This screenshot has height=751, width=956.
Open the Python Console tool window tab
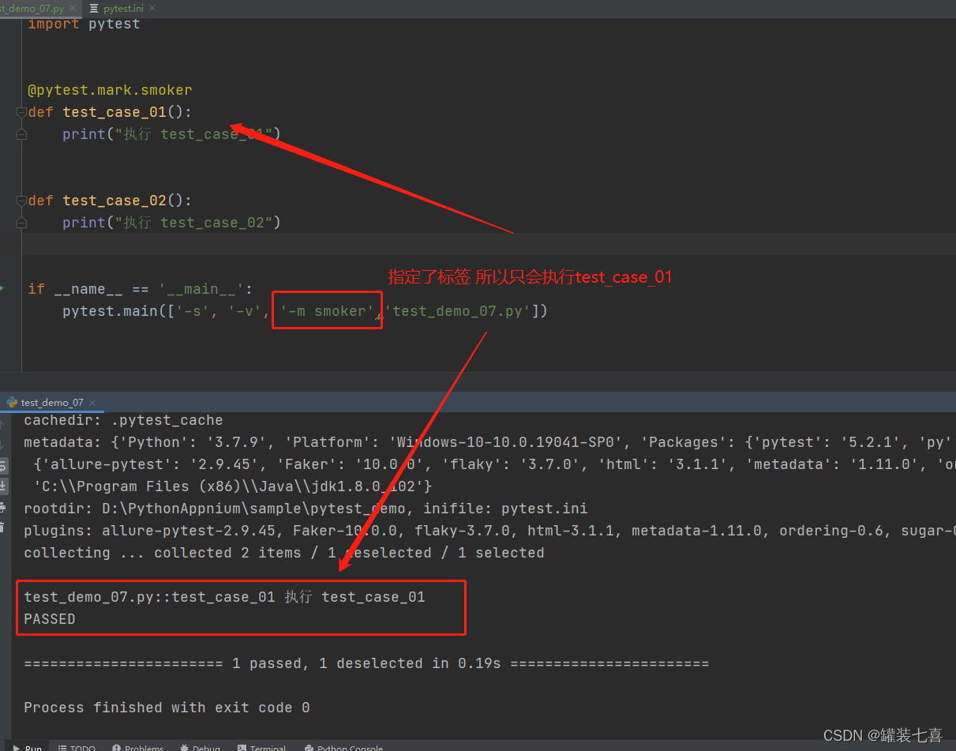343,746
